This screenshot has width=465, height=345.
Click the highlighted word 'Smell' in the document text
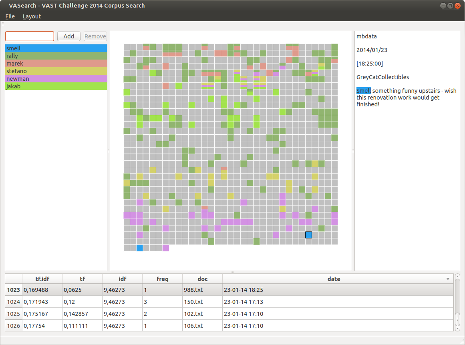364,90
